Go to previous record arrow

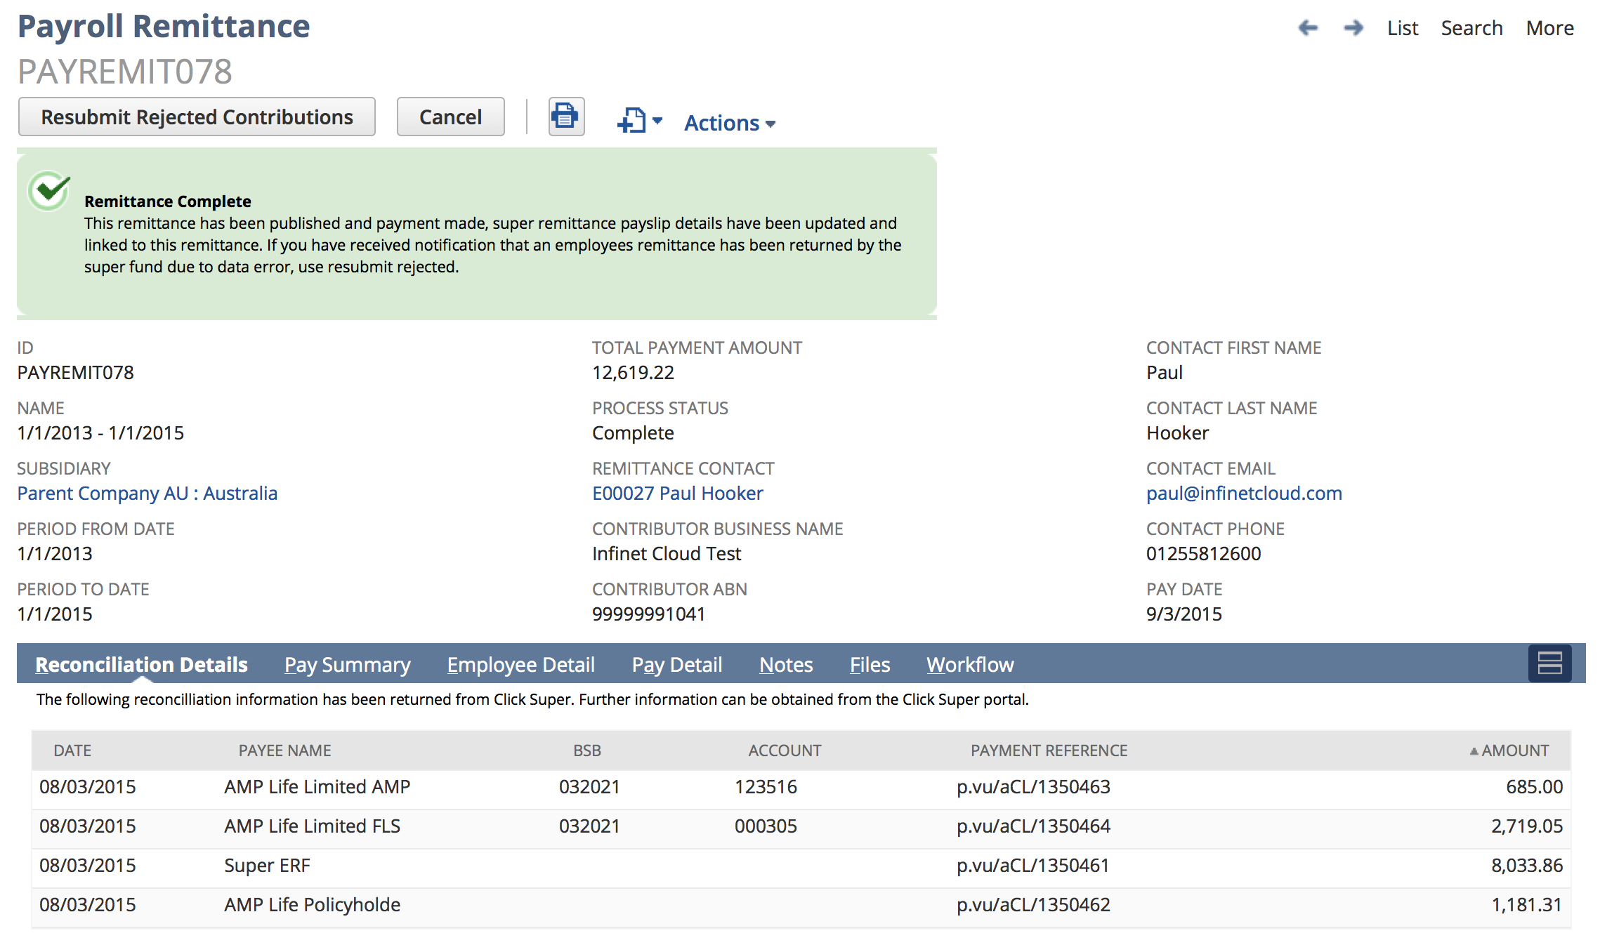coord(1307,28)
